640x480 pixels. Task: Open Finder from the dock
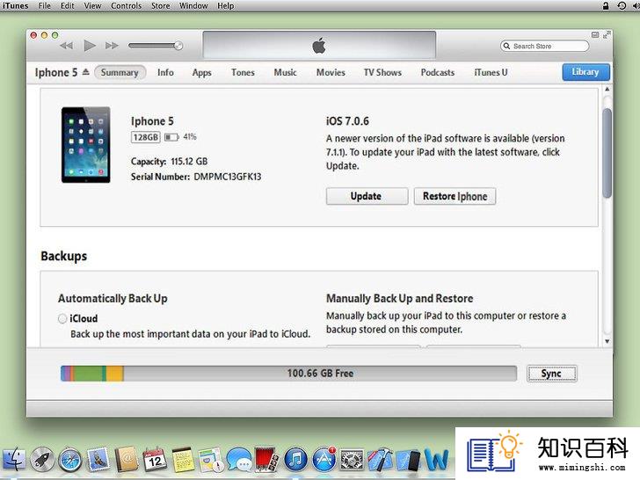(13, 459)
